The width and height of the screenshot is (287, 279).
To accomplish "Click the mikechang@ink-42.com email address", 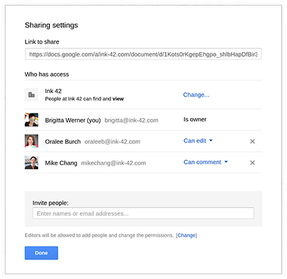I will coord(114,163).
